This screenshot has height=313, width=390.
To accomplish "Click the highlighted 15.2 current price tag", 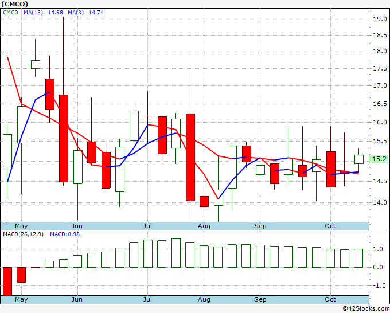I will 379,159.
